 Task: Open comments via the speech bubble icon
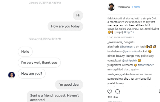click(117, 92)
